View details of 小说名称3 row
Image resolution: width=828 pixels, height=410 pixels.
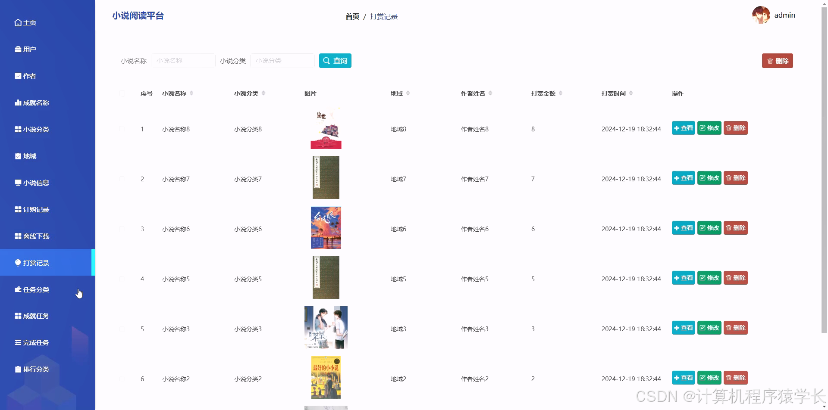pos(683,328)
